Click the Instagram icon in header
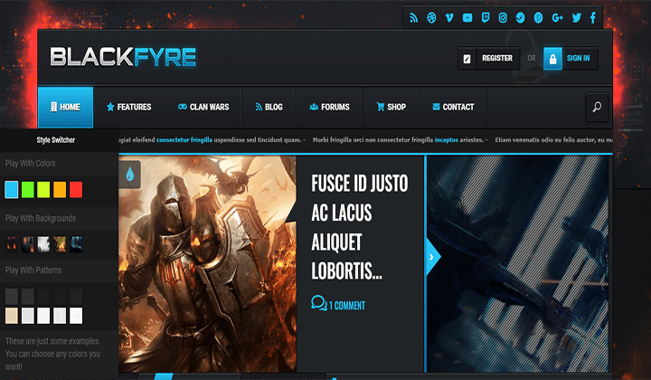This screenshot has width=651, height=380. pyautogui.click(x=503, y=18)
